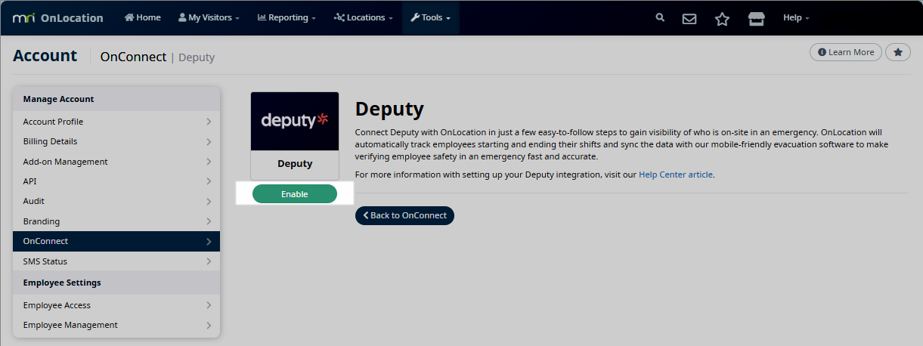Click the star favorites icon in navbar
This screenshot has width=923, height=346.
coord(722,18)
